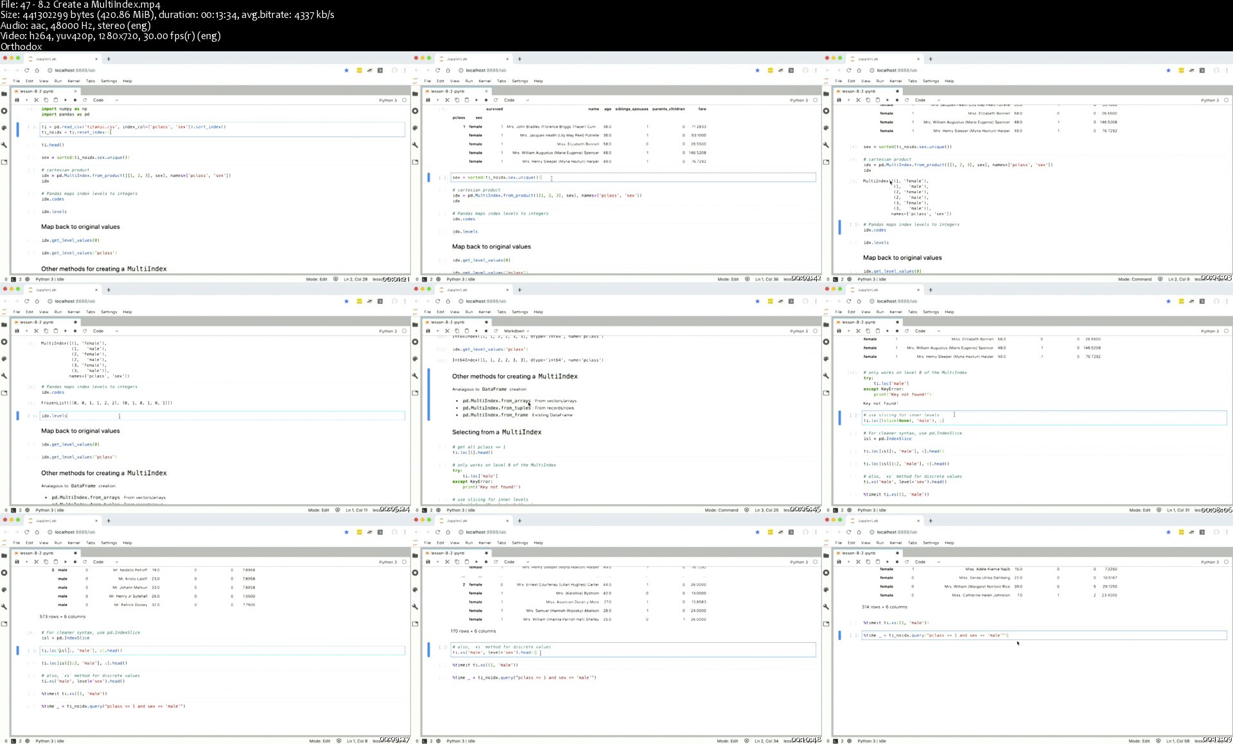Click the restart kernel icon in bottom-middle frame
Image resolution: width=1233 pixels, height=744 pixels.
496,562
